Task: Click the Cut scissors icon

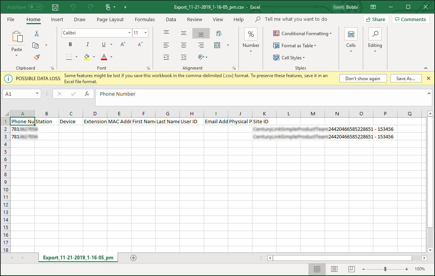Action: (37, 34)
